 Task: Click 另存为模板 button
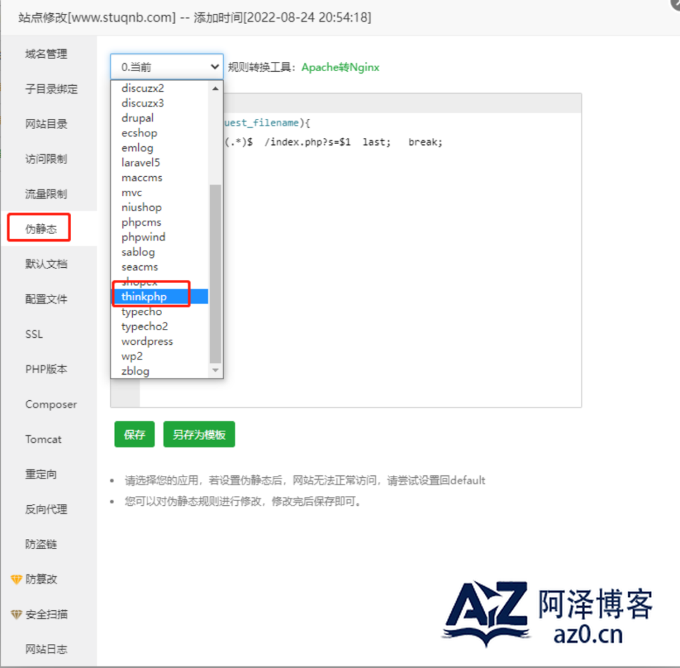tap(199, 434)
